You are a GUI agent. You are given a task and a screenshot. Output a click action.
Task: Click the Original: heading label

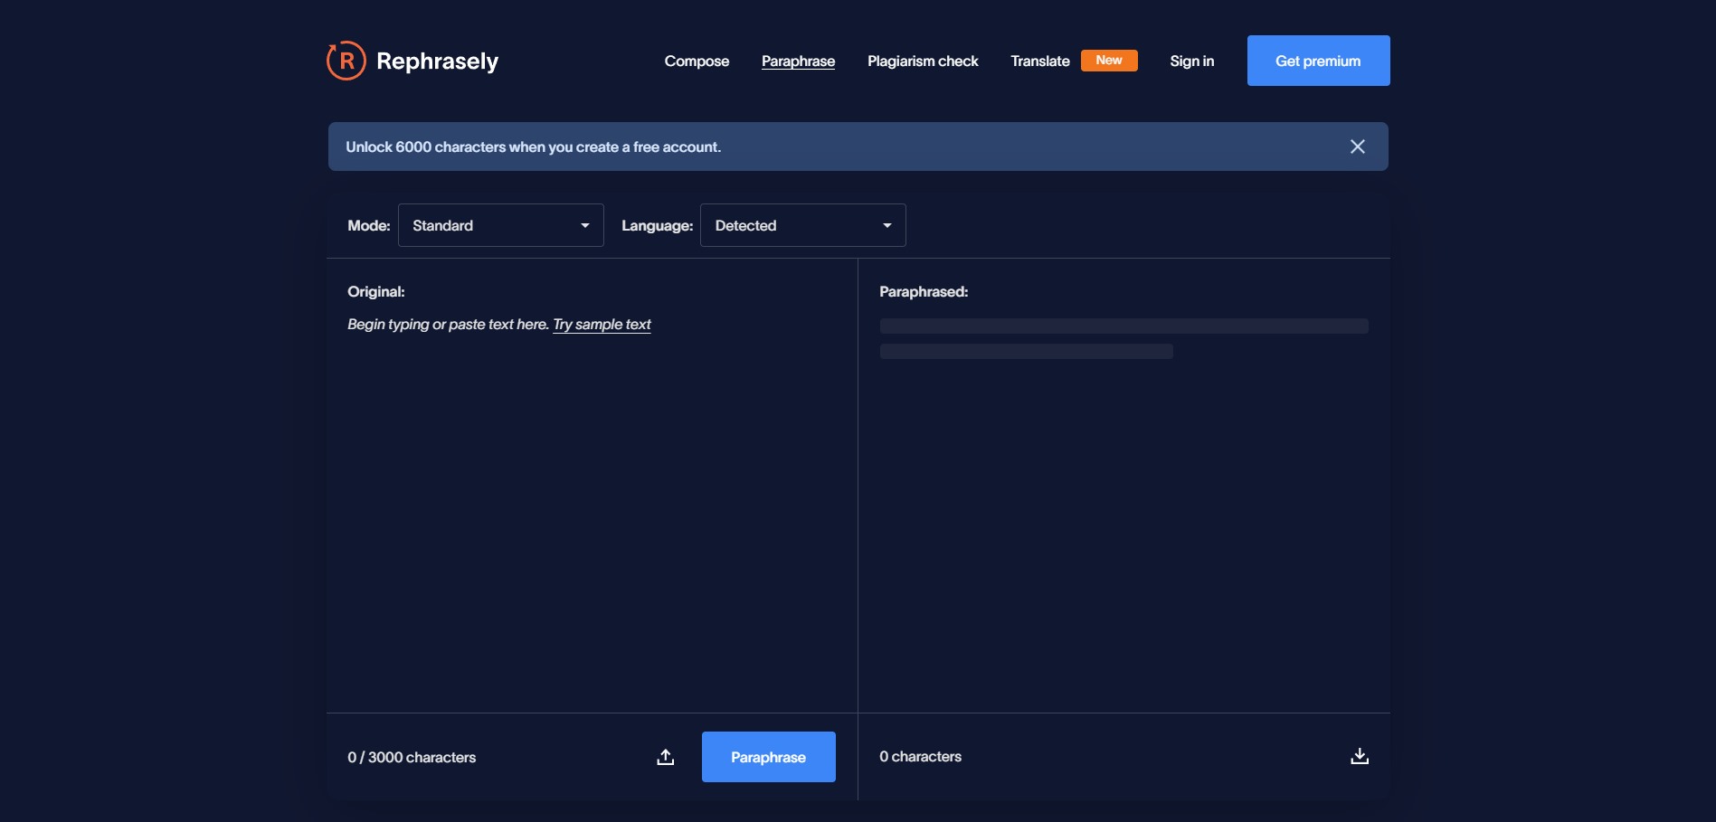pyautogui.click(x=375, y=291)
